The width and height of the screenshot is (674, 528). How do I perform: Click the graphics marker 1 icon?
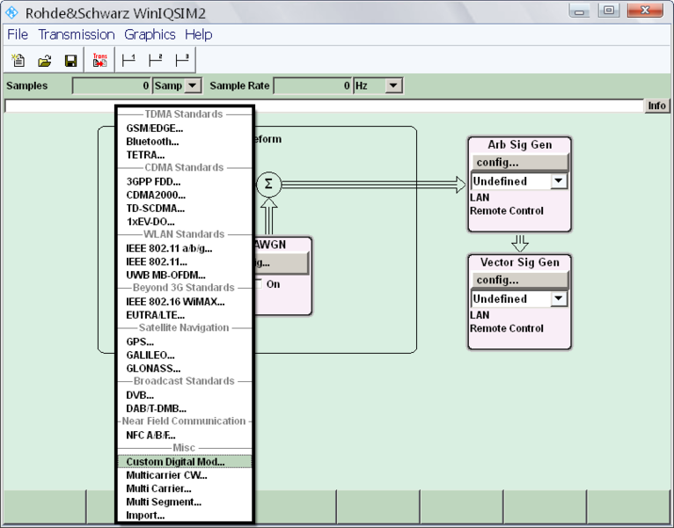point(128,61)
